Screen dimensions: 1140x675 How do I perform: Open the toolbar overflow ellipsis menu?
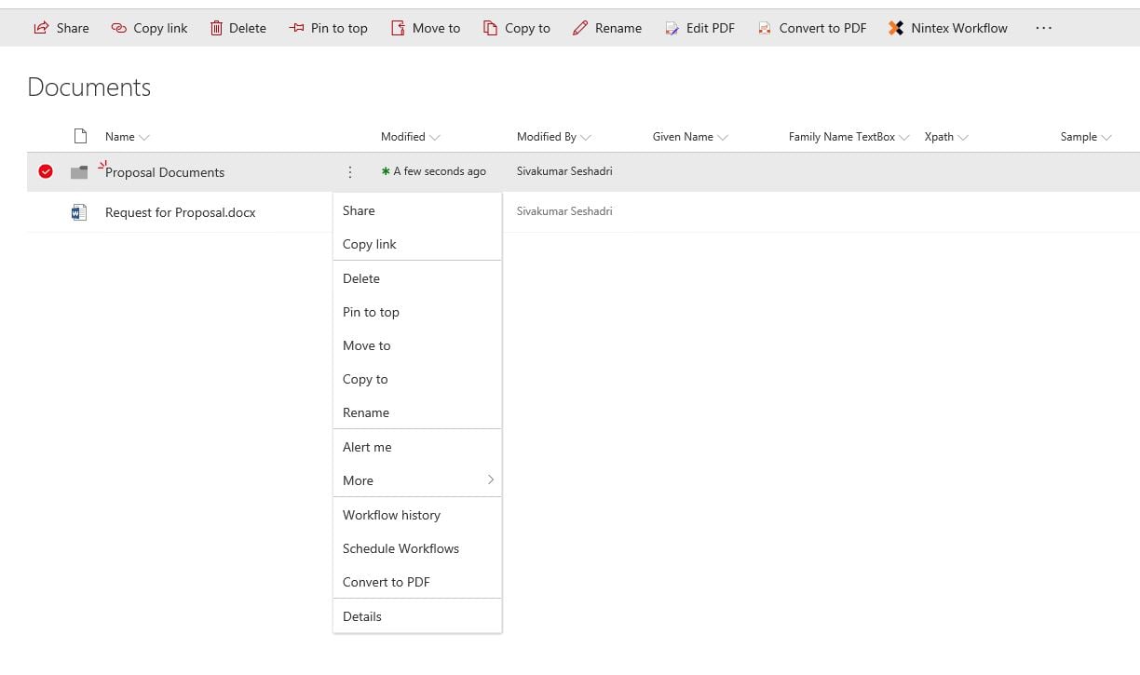(x=1043, y=28)
